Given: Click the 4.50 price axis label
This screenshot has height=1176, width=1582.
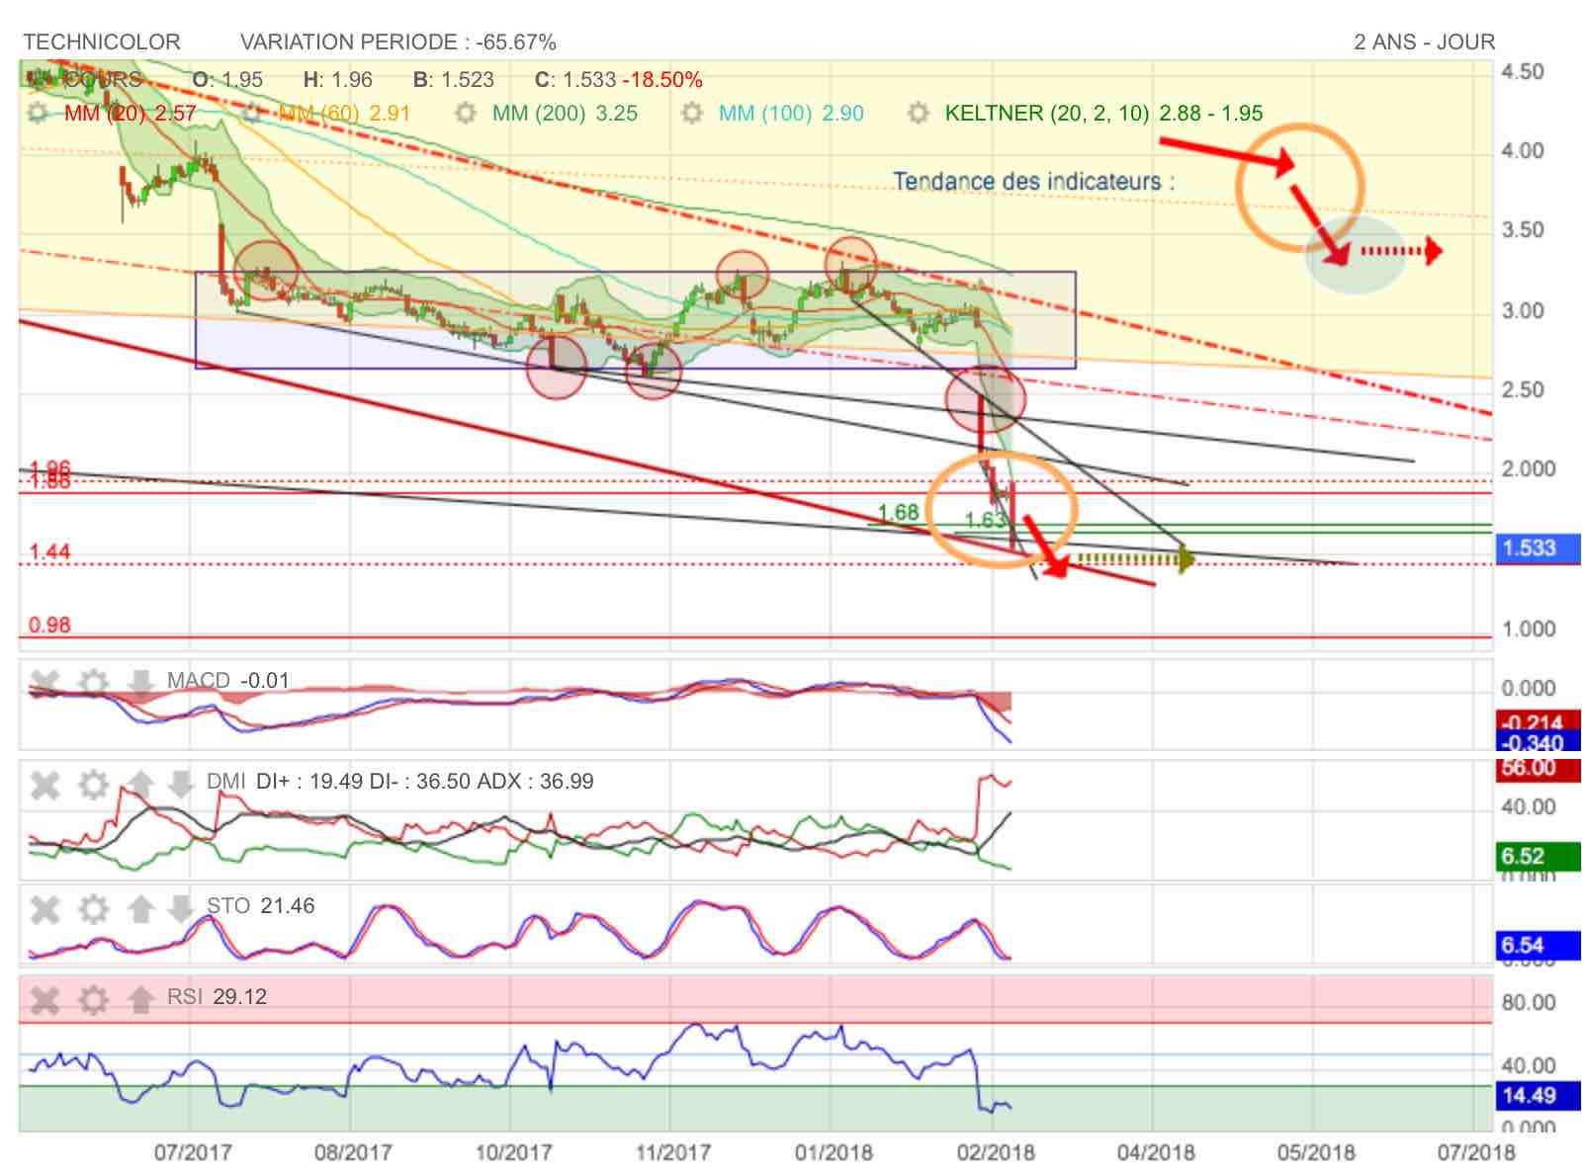Looking at the screenshot, I should tap(1523, 71).
